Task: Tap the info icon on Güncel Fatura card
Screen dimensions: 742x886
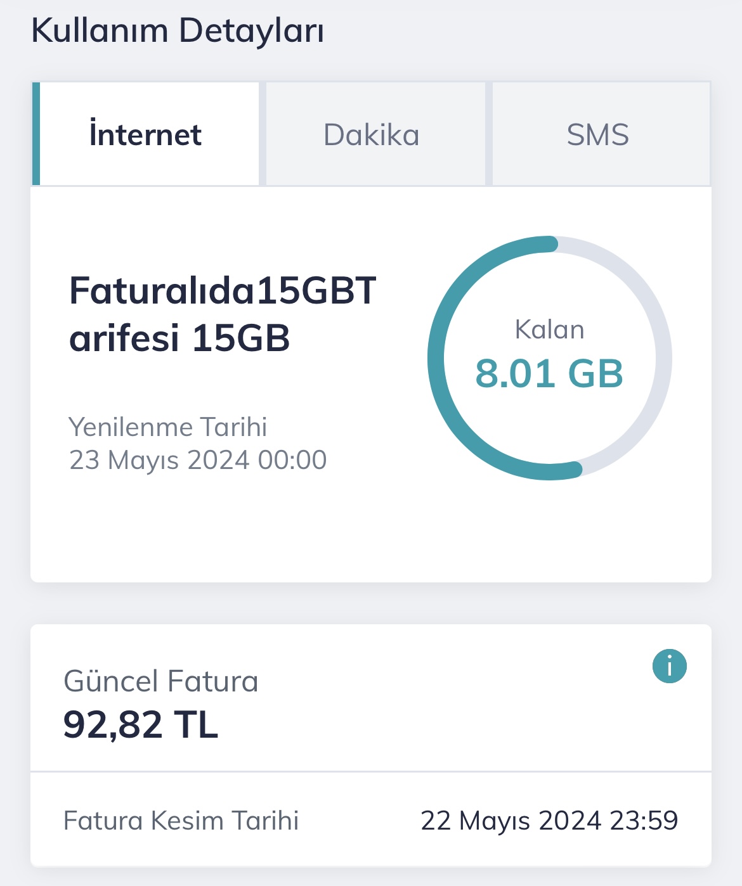Action: [669, 666]
